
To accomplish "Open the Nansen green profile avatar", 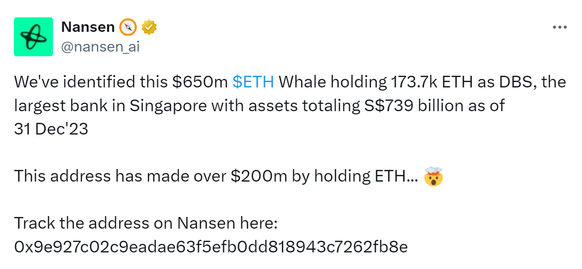I will coord(33,37).
